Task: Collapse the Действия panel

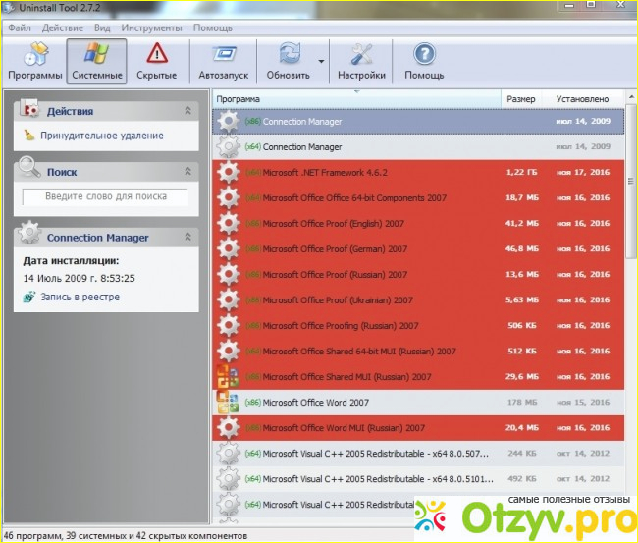Action: [x=188, y=111]
